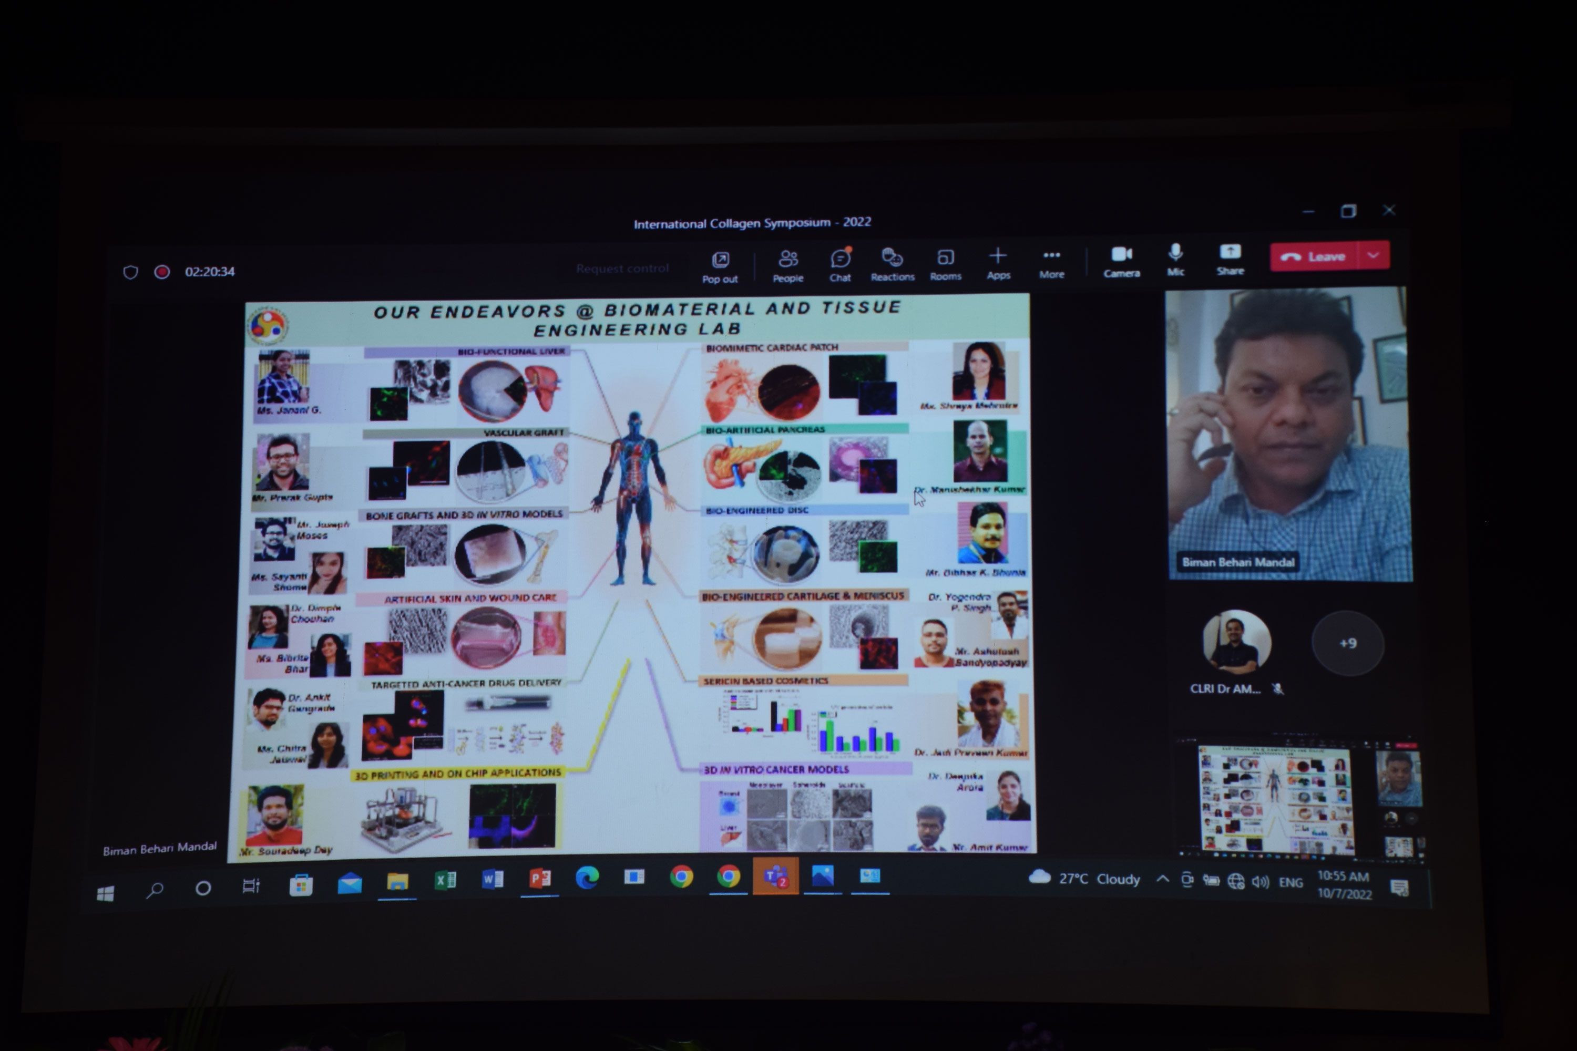Click the red Leave button
The image size is (1577, 1051).
(x=1313, y=257)
